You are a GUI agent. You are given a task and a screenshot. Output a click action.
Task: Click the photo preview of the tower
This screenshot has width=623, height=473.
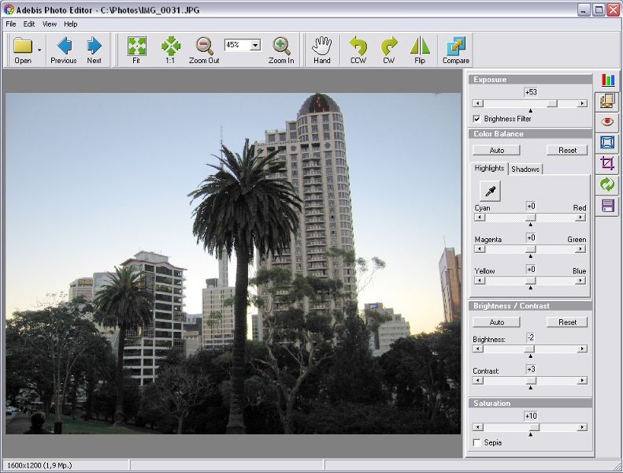tap(233, 263)
